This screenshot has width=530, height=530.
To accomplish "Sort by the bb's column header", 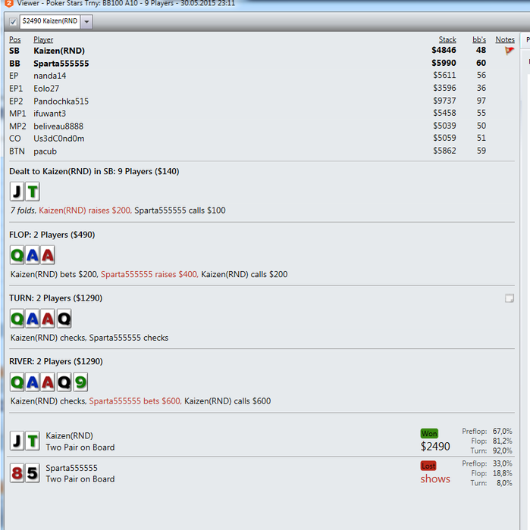I will tap(479, 39).
